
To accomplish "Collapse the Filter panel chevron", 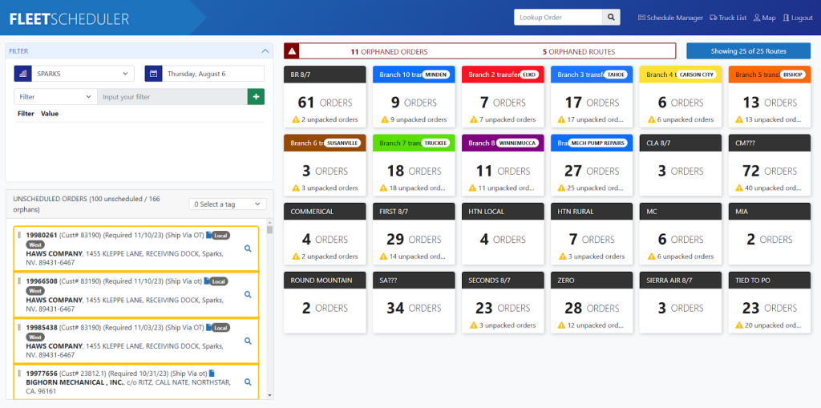I will [265, 51].
